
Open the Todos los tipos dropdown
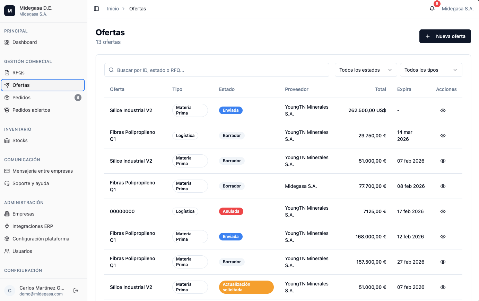pos(431,70)
